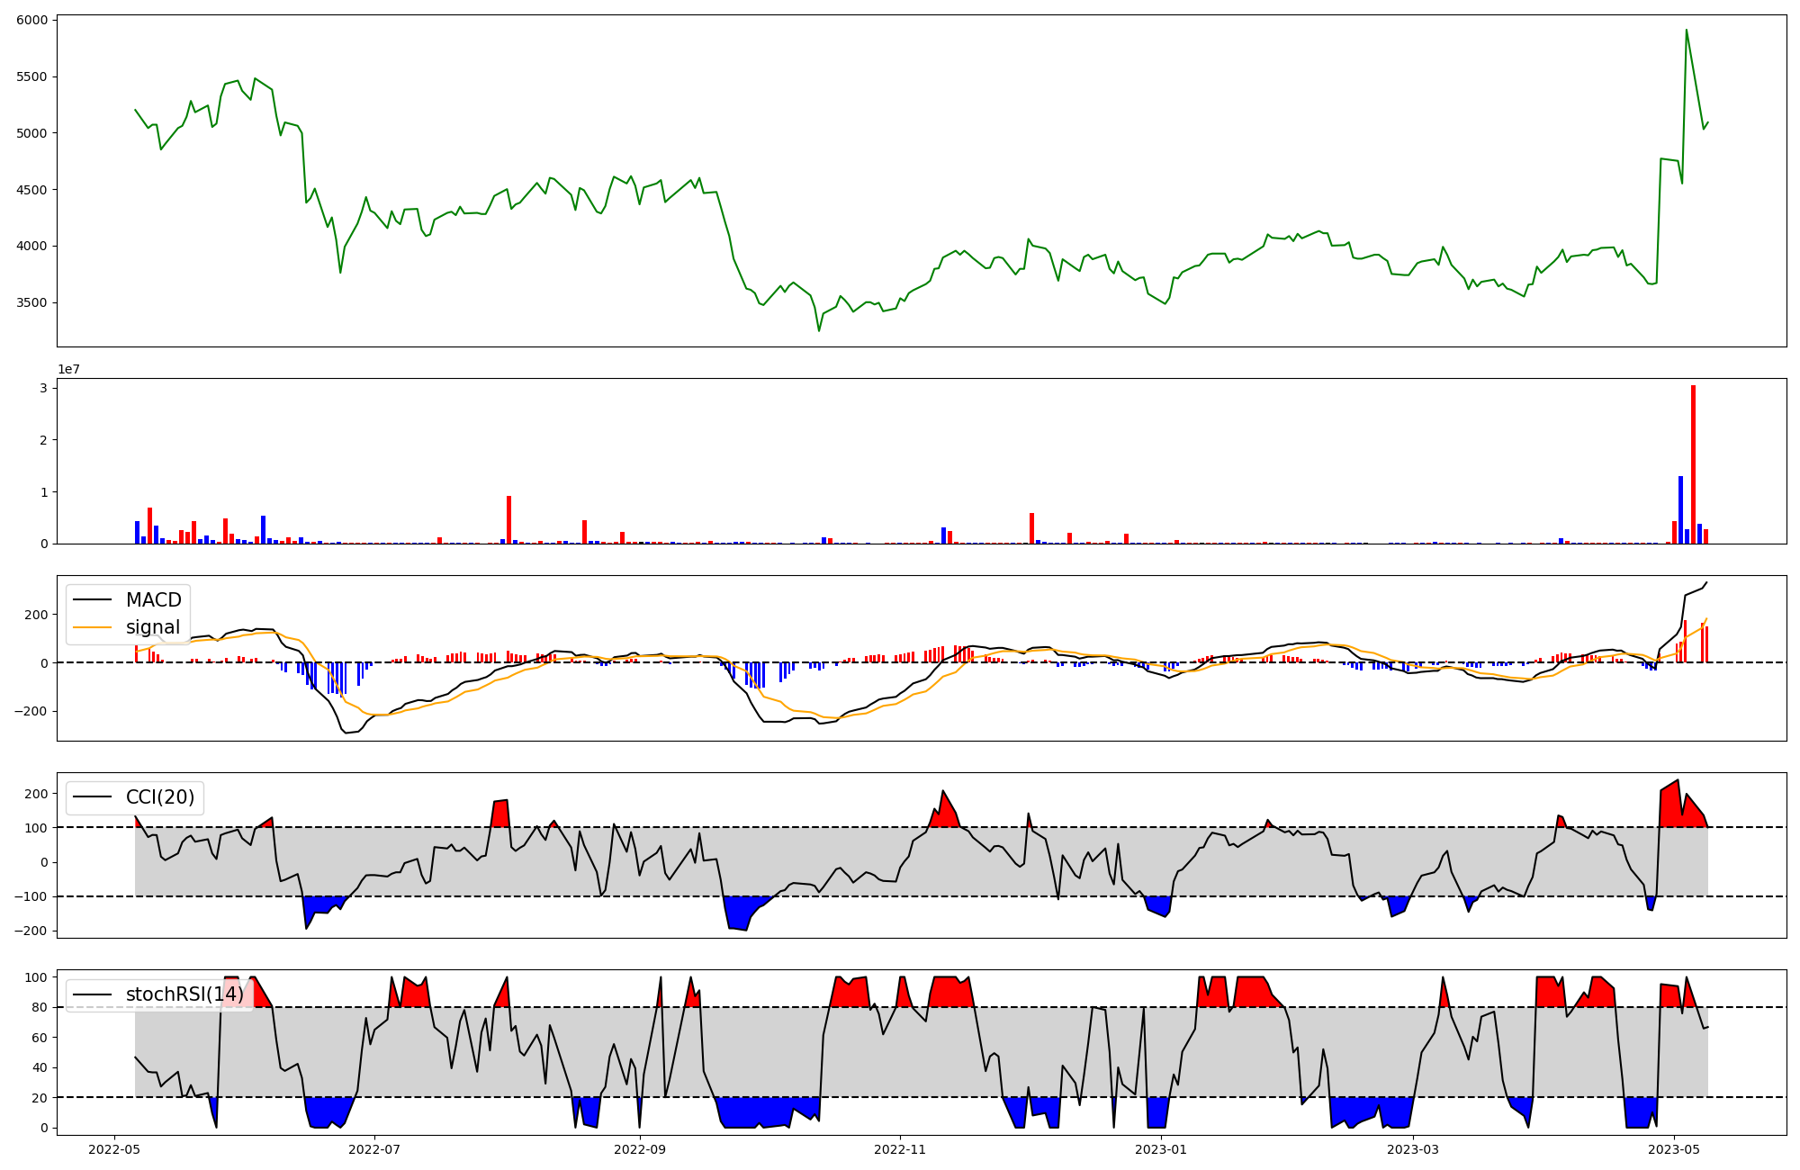Click the tall blue volume bar near May 2023
This screenshot has width=1800, height=1170.
coord(1680,509)
